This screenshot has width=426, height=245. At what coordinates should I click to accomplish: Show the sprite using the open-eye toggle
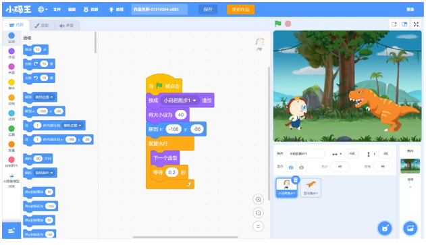(291, 167)
